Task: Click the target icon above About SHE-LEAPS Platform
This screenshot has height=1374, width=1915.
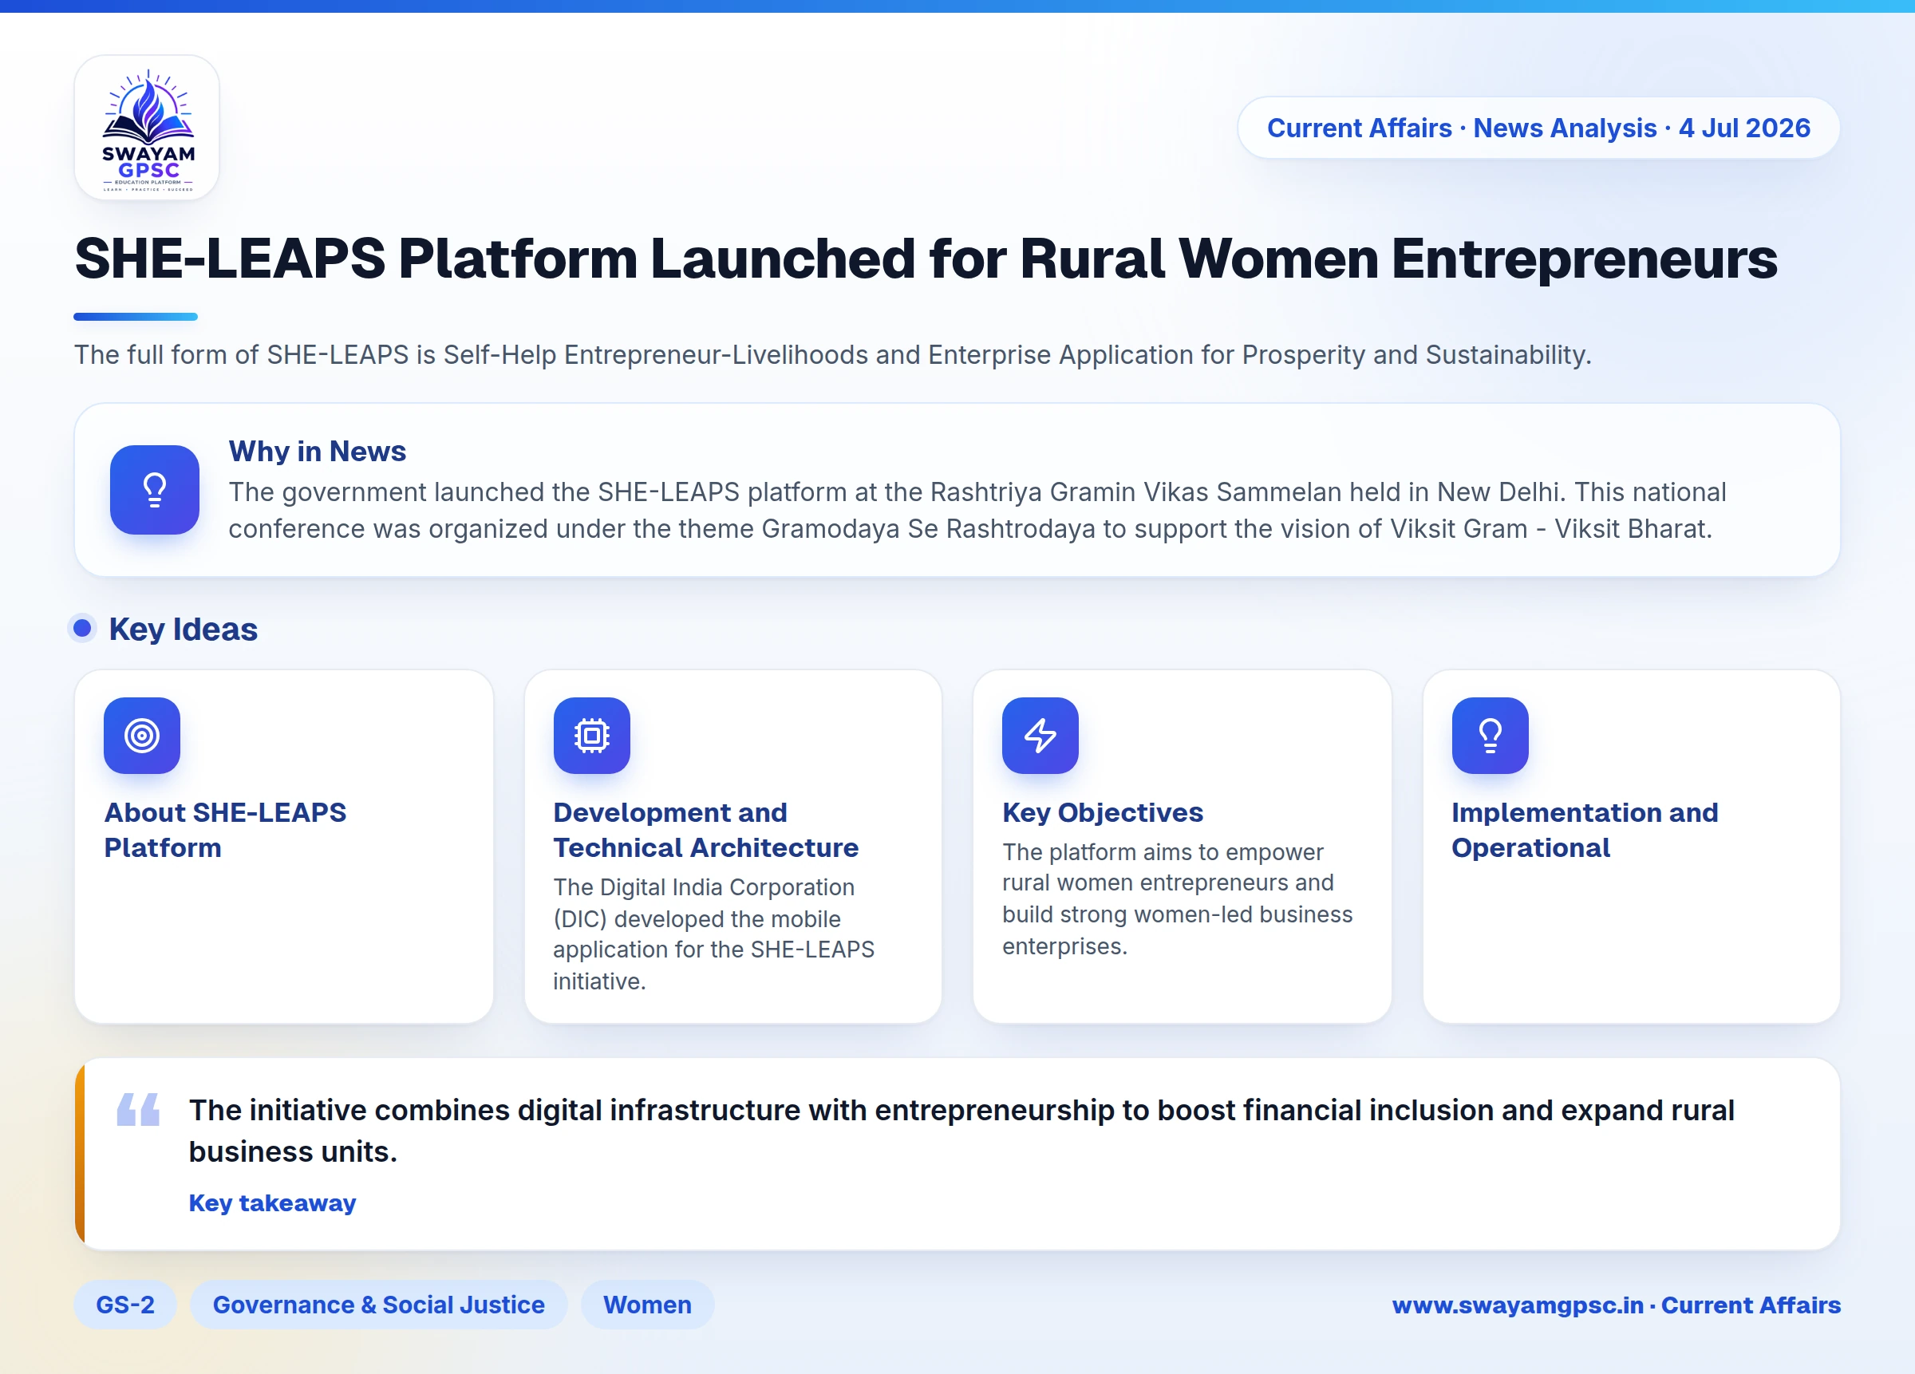Action: click(x=142, y=736)
